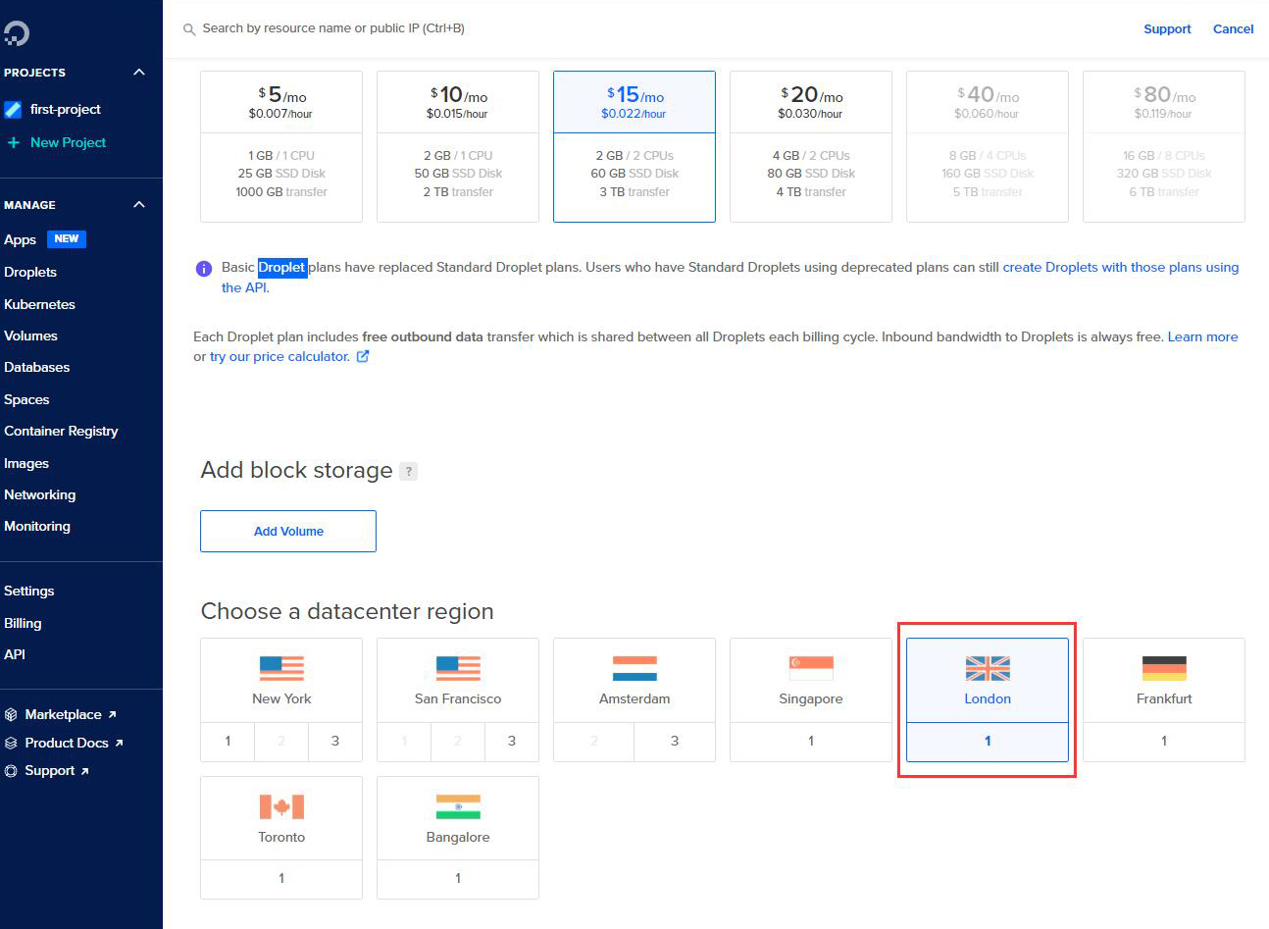Click the Frankfurt German flag icon
Screen dimensions: 1269x929
click(1164, 668)
